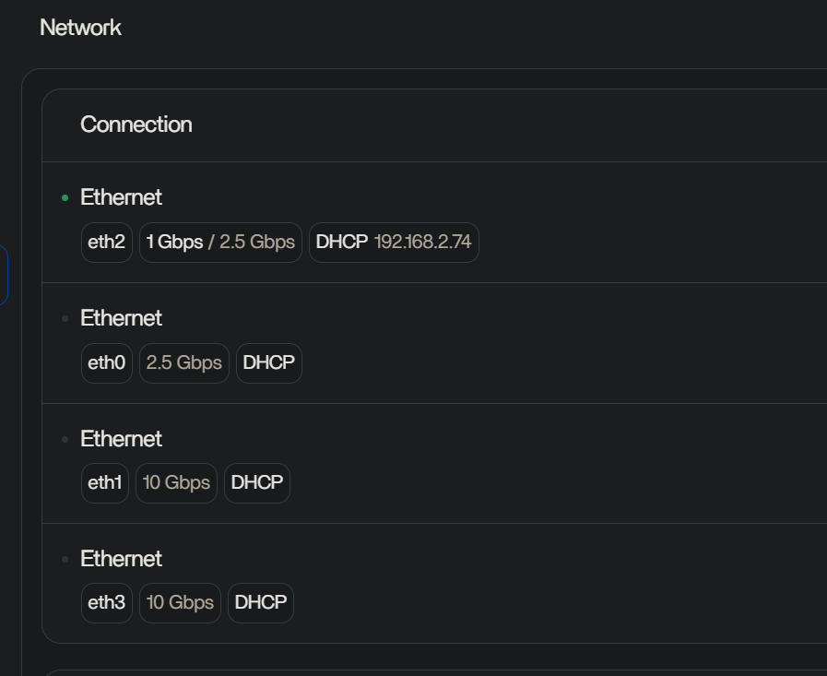
Task: Click the DHCP badge in the eth1 row
Action: (x=257, y=482)
